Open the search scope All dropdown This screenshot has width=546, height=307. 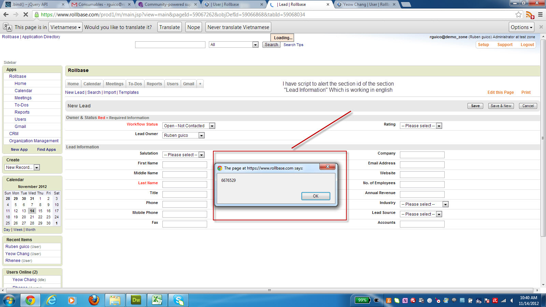[233, 45]
